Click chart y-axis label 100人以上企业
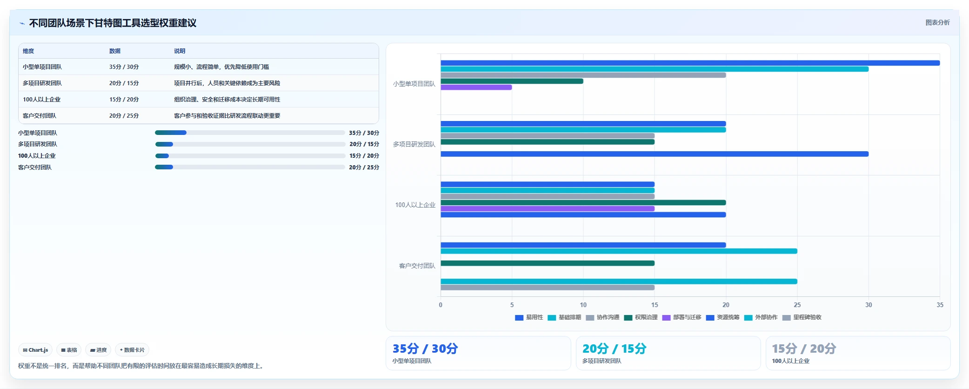 coord(415,205)
